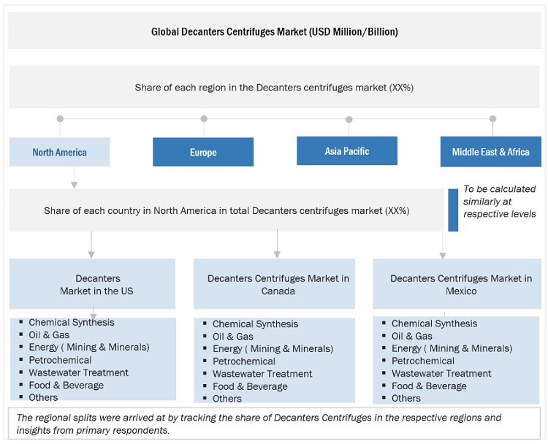Select Food & Beverage in the Mexico list
This screenshot has height=444, width=548.
point(430,386)
